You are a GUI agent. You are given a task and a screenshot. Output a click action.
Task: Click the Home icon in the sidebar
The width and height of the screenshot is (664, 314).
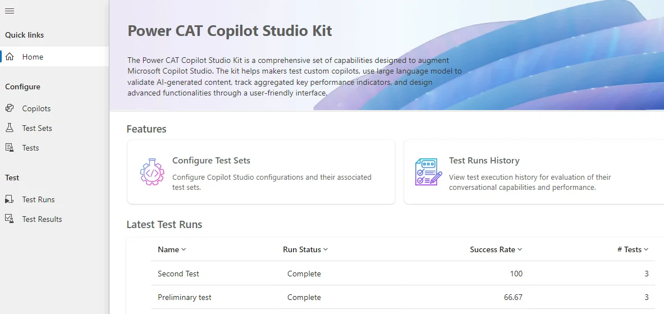tap(10, 57)
